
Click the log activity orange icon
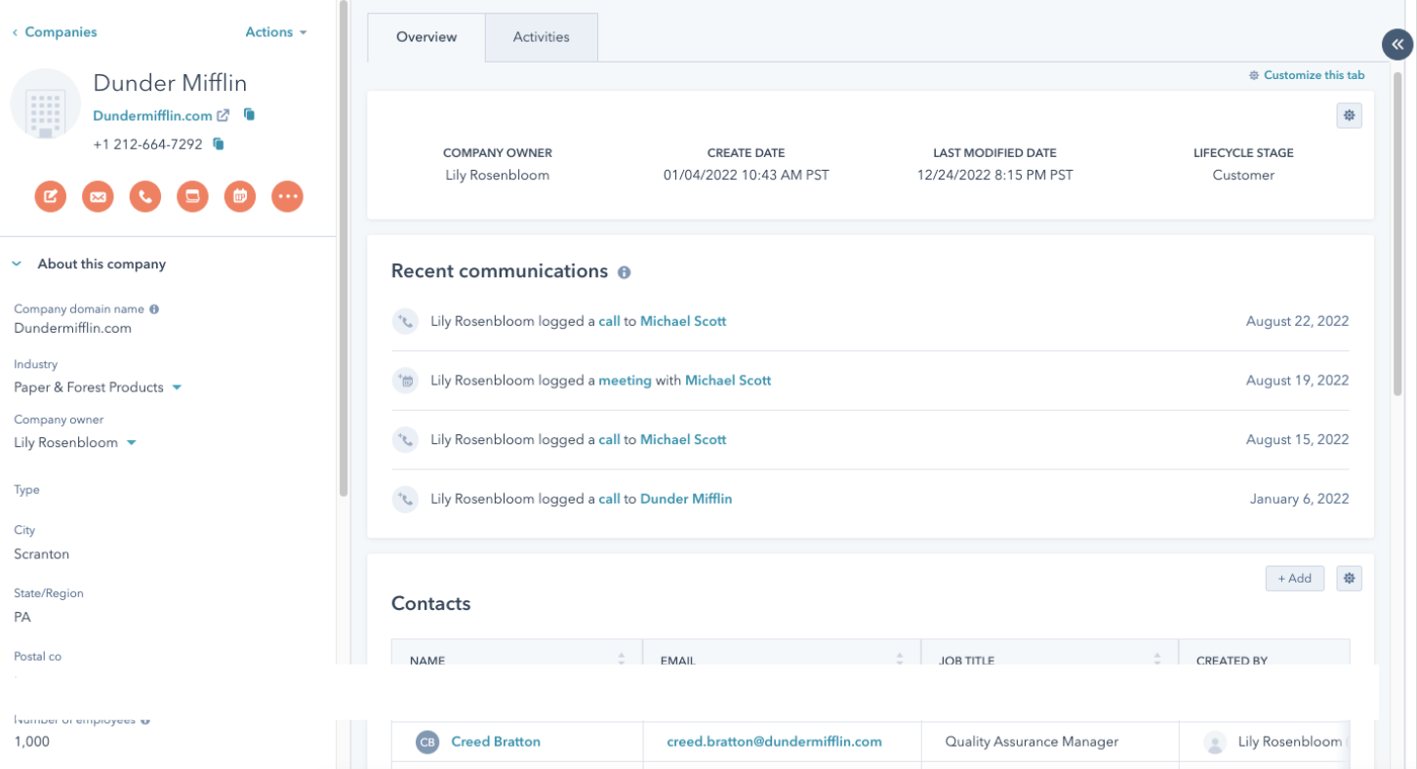coord(192,196)
